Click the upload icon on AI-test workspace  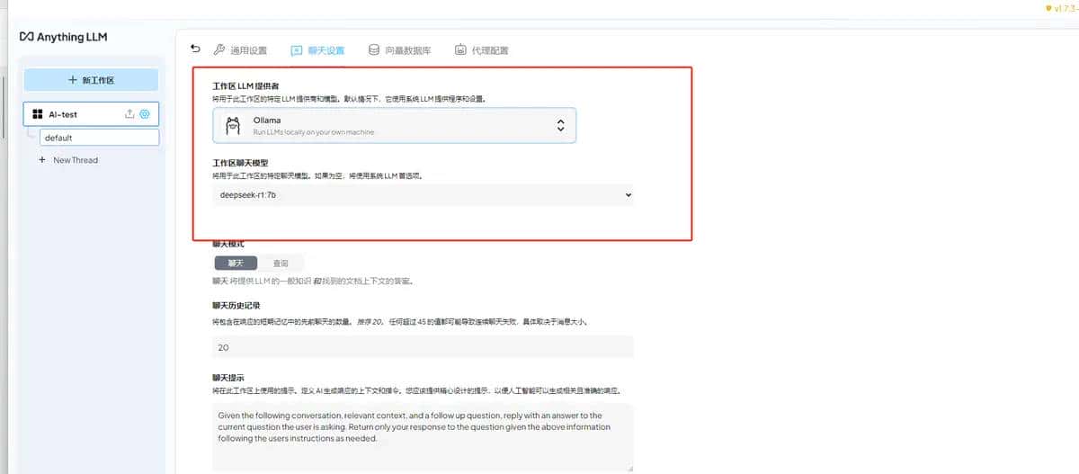[x=129, y=114]
